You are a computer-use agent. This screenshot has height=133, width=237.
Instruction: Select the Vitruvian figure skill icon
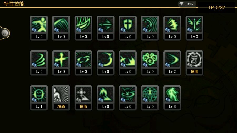point(150,98)
